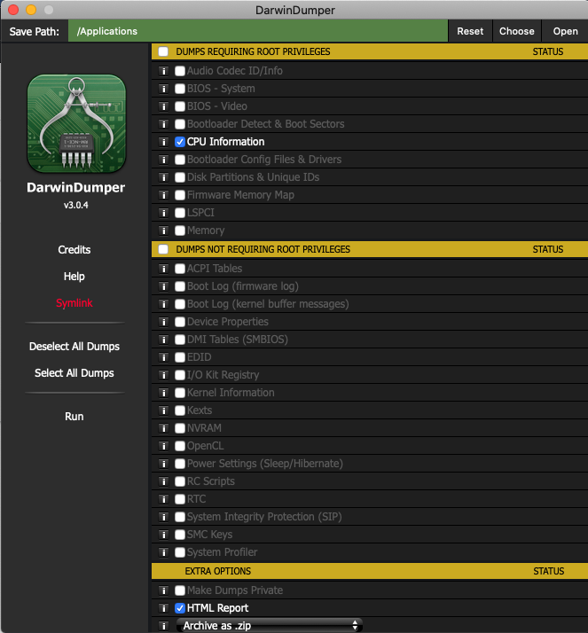Screen dimensions: 588x633
Task: Check the NVRAM checkbox
Action: point(180,428)
